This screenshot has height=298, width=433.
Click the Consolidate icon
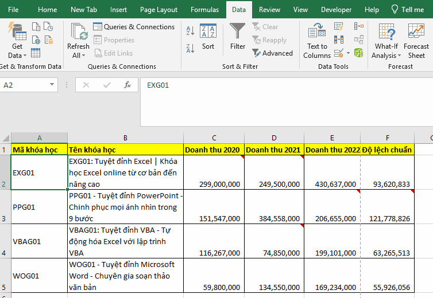coord(359,26)
